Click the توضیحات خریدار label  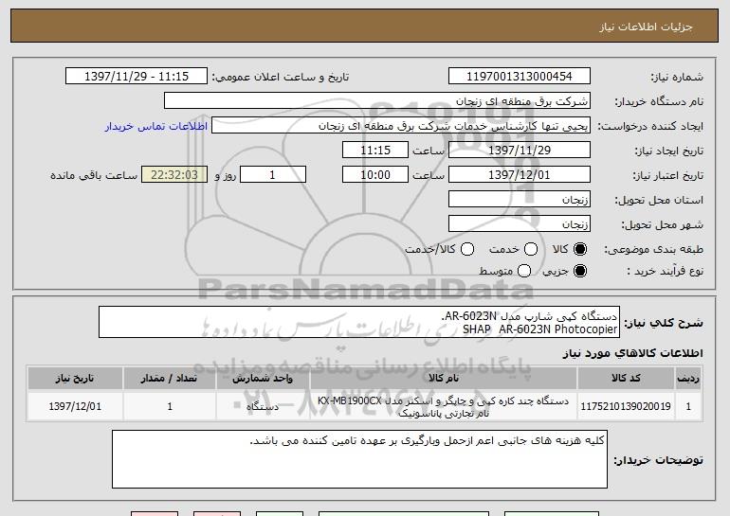658,460
